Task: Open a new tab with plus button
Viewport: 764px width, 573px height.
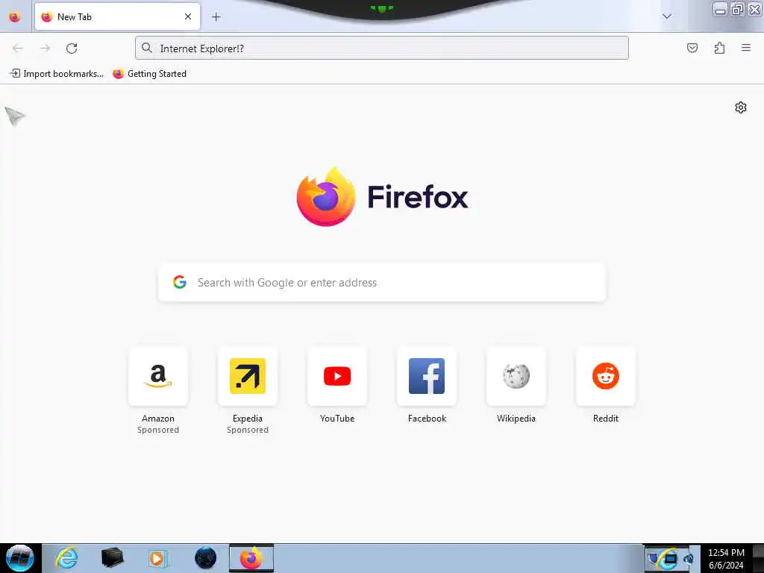Action: pos(216,17)
